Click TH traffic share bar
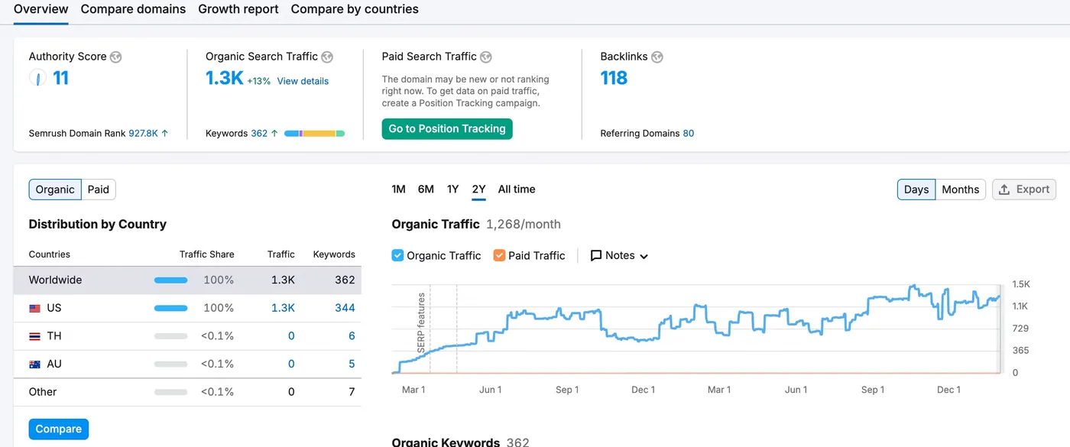 [170, 336]
